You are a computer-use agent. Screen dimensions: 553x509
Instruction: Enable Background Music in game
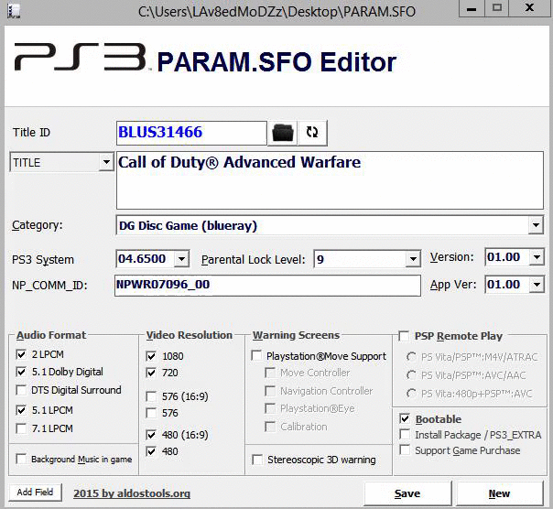(21, 459)
